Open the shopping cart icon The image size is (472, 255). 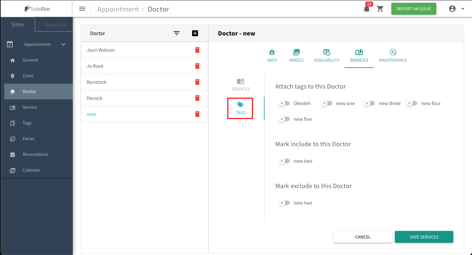click(x=380, y=9)
